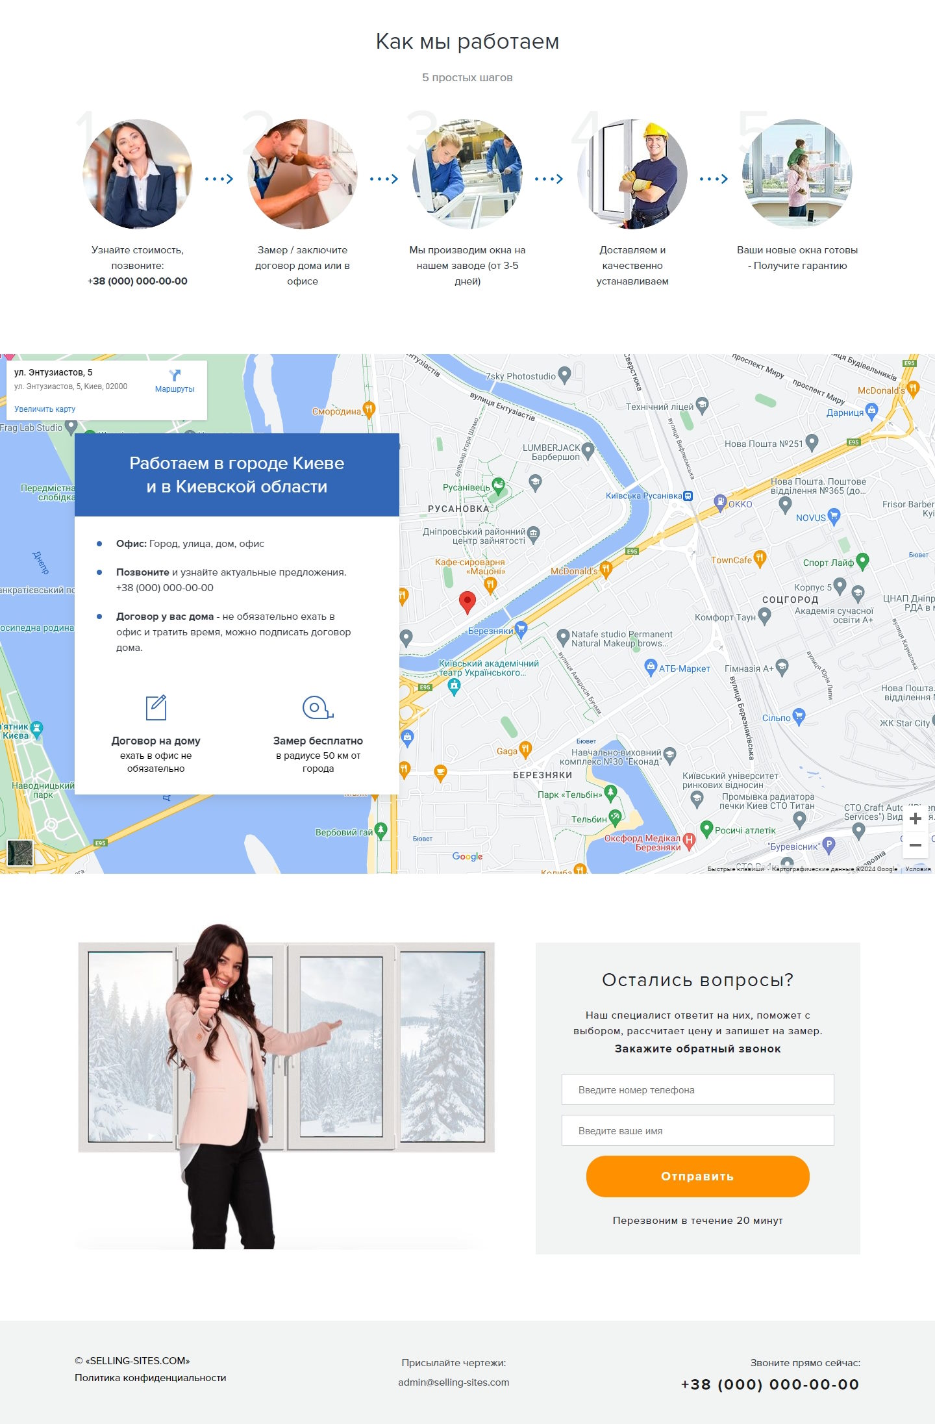Screen dimensions: 935x1424
Task: Focus the Введите номер телефона field
Action: coord(697,1089)
